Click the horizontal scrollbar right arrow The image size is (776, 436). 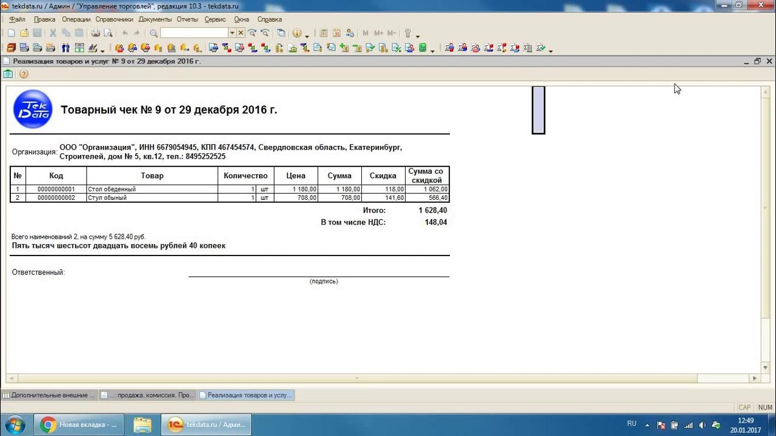pyautogui.click(x=755, y=378)
